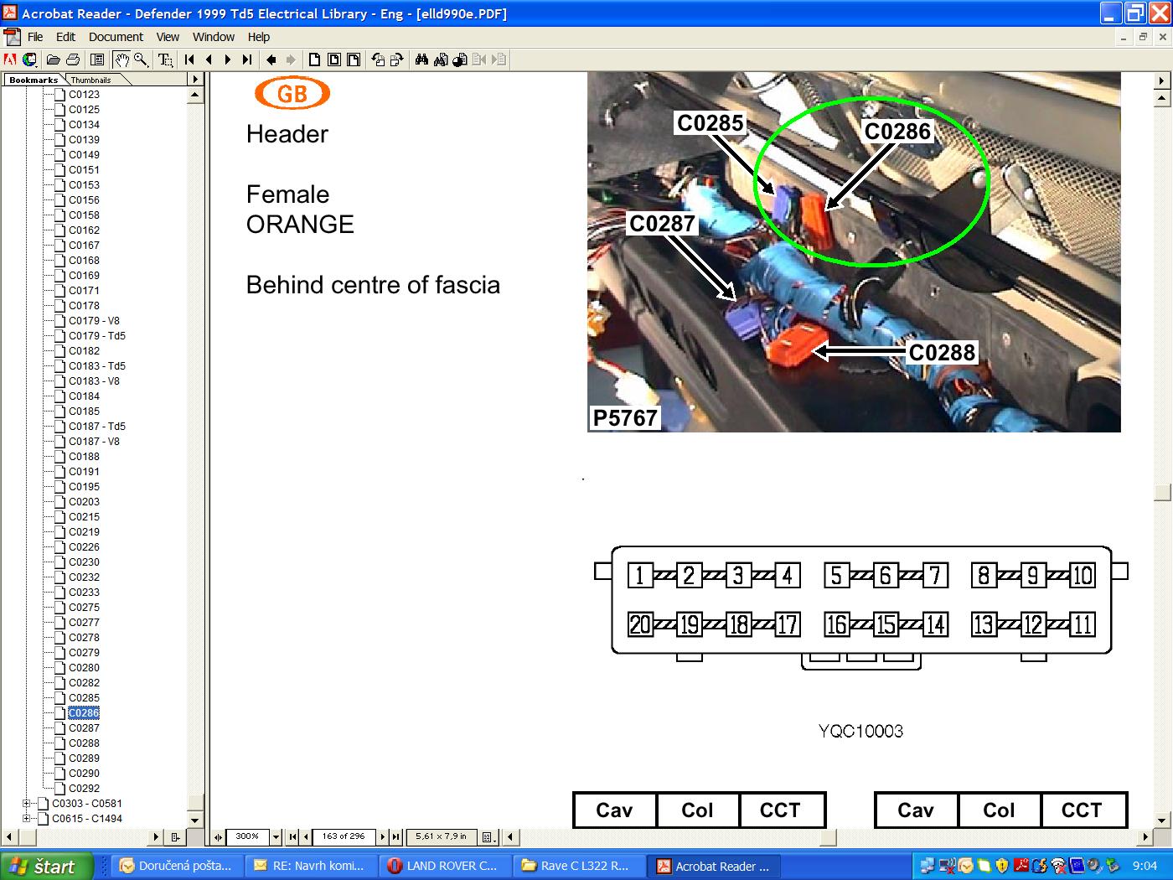
Task: Select the Text Select tool
Action: [165, 60]
